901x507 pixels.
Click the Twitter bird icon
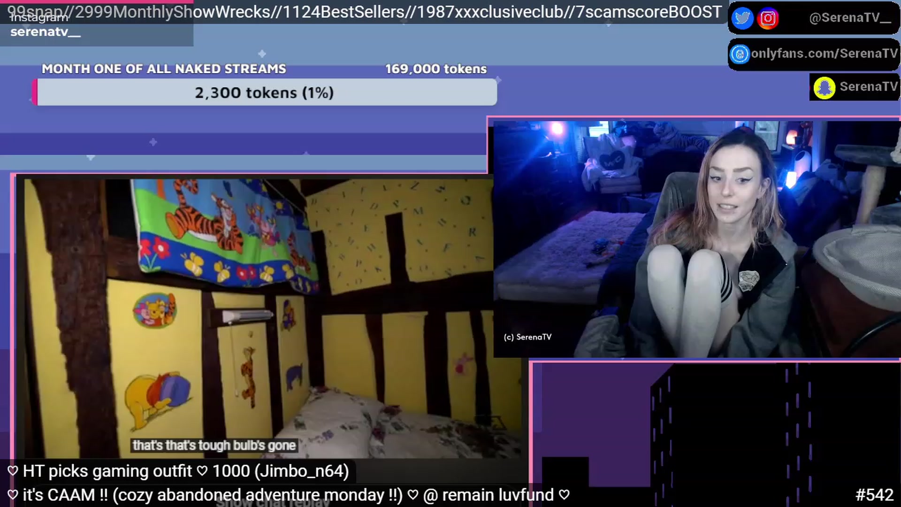coord(742,18)
